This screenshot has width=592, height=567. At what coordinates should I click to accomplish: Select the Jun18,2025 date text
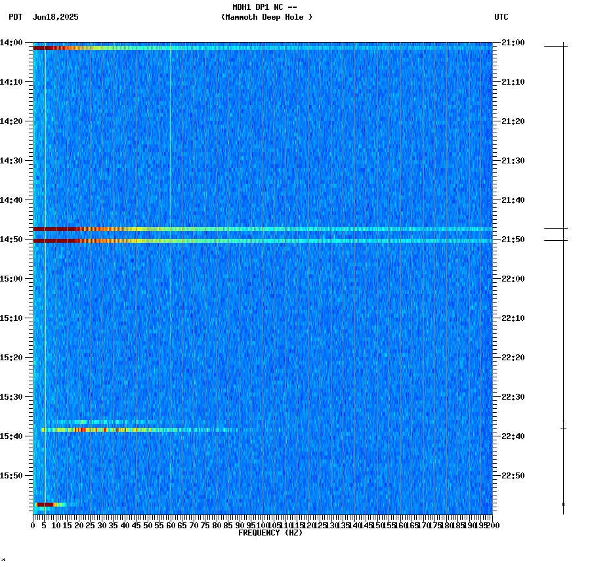coord(55,18)
